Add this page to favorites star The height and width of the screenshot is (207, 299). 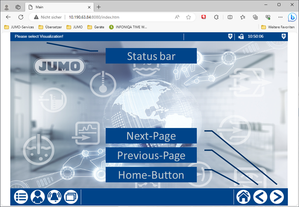189,17
